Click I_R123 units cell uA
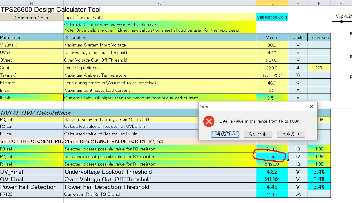 298,194
